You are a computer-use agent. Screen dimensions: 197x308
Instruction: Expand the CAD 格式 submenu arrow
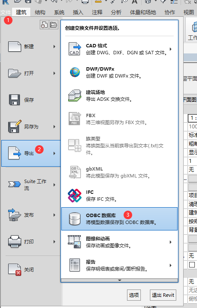pyautogui.click(x=171, y=49)
